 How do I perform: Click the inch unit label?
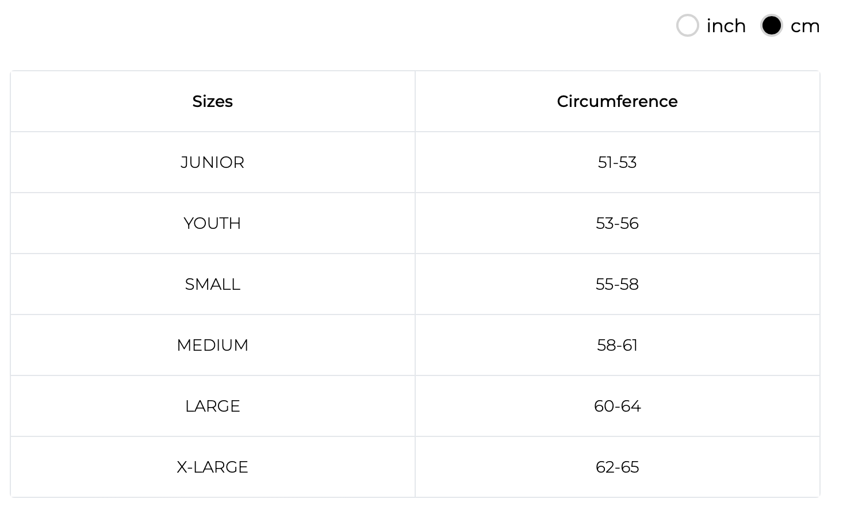[726, 26]
